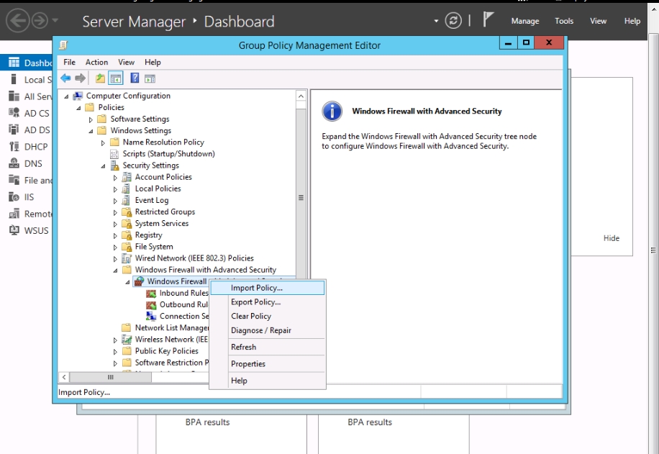The image size is (659, 454).
Task: Click the Outbound Rules icon
Action: coord(151,305)
